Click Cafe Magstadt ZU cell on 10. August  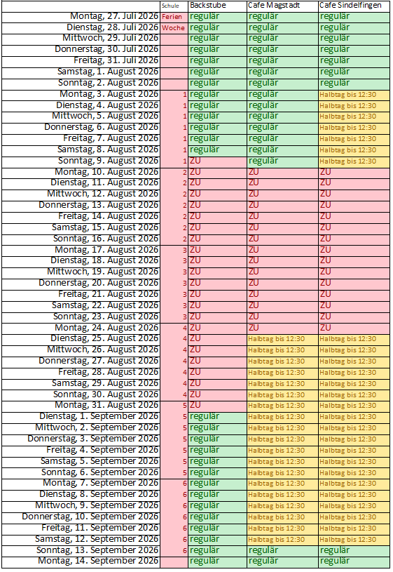(282, 173)
